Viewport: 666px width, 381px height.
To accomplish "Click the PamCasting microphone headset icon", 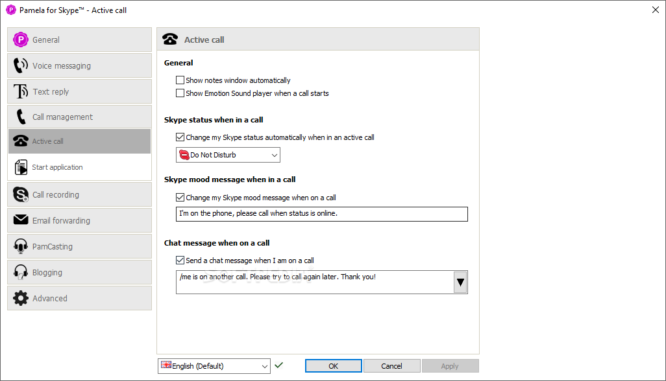I will pos(20,246).
